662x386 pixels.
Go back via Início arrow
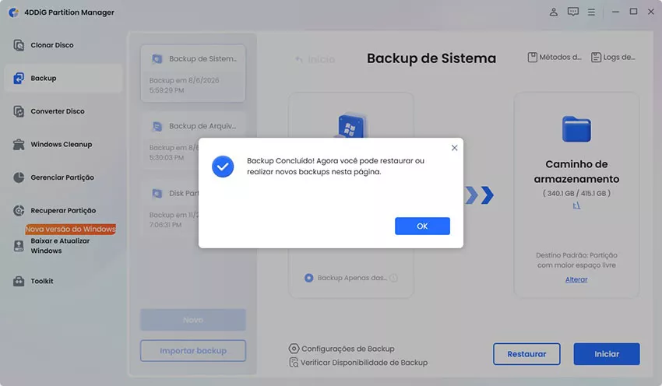(315, 59)
